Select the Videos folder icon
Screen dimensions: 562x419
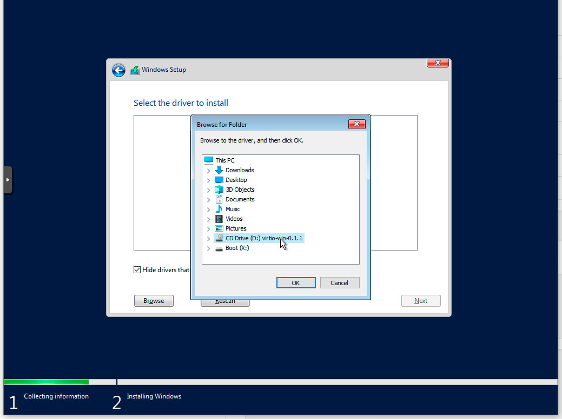point(219,219)
